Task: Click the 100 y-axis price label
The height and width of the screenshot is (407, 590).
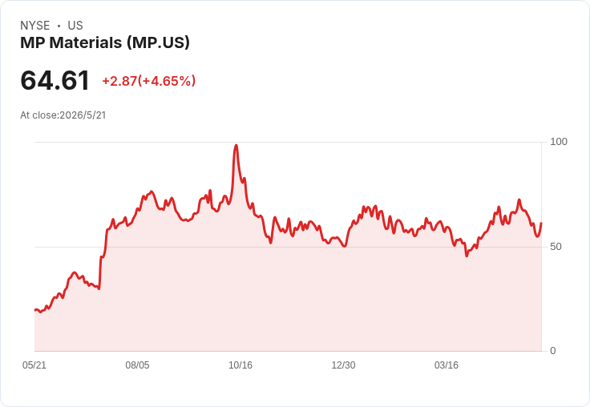Action: click(559, 142)
